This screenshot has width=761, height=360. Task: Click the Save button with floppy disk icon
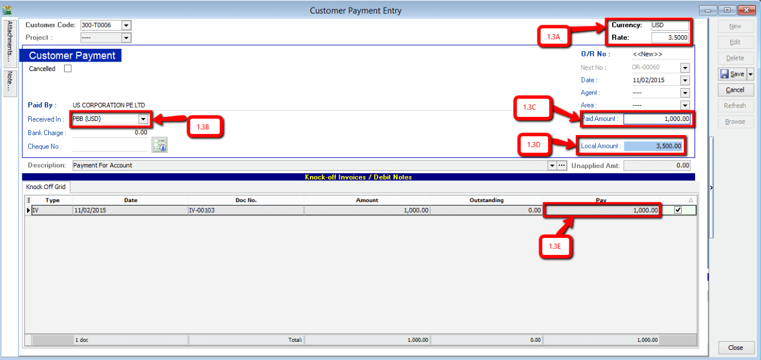pos(732,74)
